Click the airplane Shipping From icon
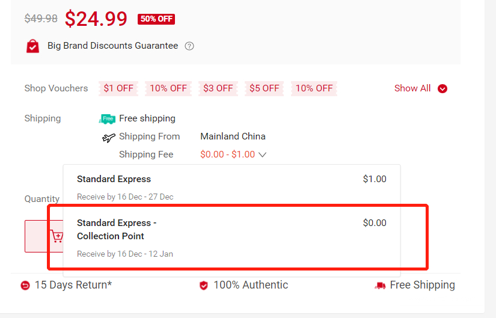 point(108,138)
